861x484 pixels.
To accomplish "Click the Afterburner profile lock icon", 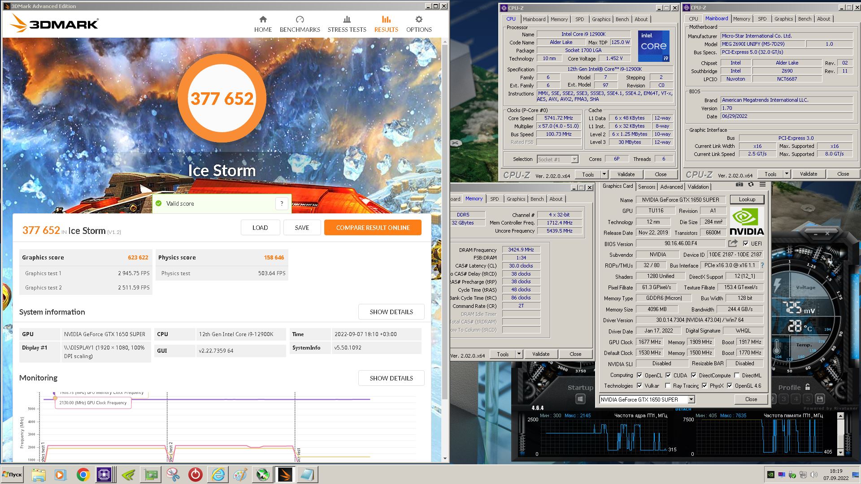I will 808,387.
